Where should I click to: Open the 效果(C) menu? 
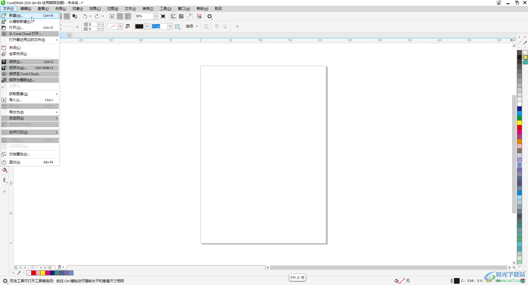[x=95, y=9]
